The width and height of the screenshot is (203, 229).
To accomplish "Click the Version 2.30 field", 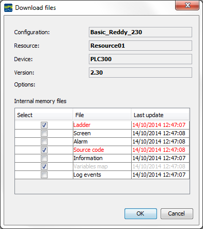I will point(140,73).
